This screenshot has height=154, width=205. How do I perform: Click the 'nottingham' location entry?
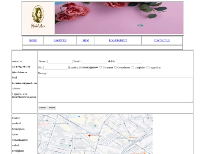18,151
